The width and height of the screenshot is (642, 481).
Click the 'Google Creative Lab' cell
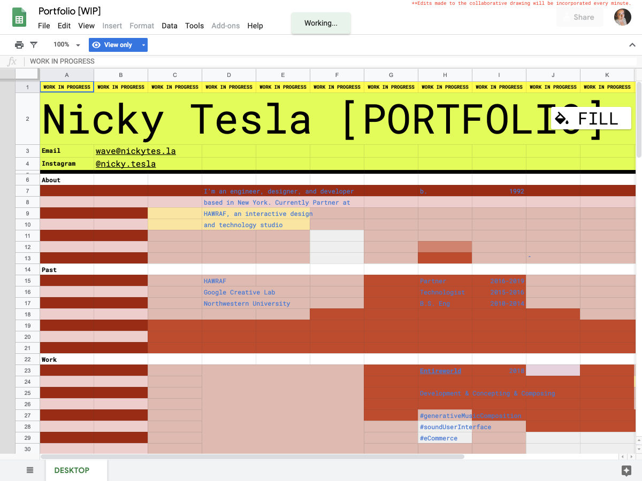pyautogui.click(x=229, y=292)
